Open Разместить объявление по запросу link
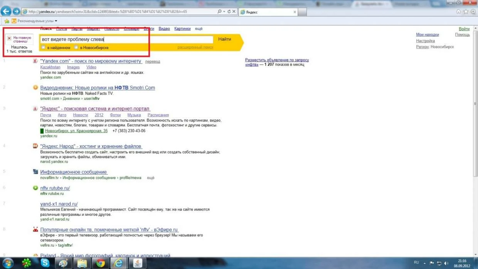478x269 pixels. [277, 60]
